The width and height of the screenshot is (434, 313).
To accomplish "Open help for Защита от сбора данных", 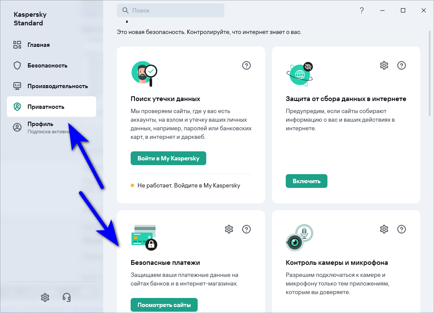I will pos(401,65).
